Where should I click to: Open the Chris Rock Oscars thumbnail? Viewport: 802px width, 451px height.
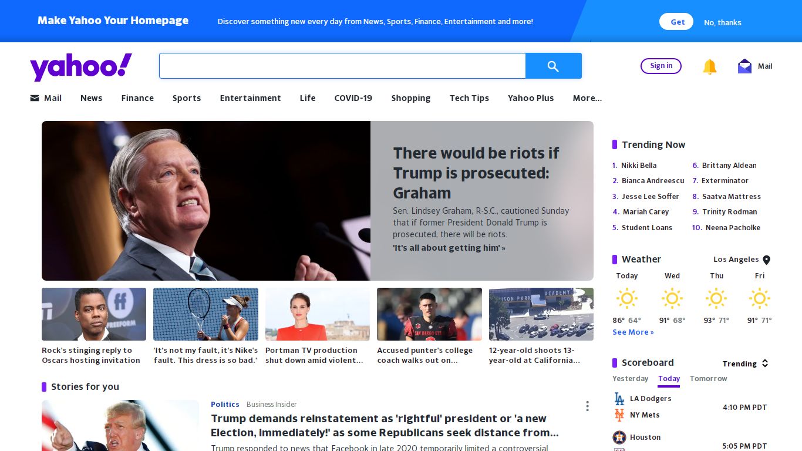[x=94, y=314]
